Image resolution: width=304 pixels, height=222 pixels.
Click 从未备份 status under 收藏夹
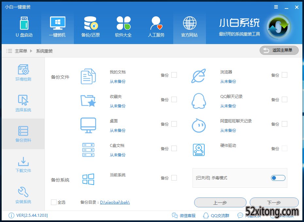pos(117,106)
